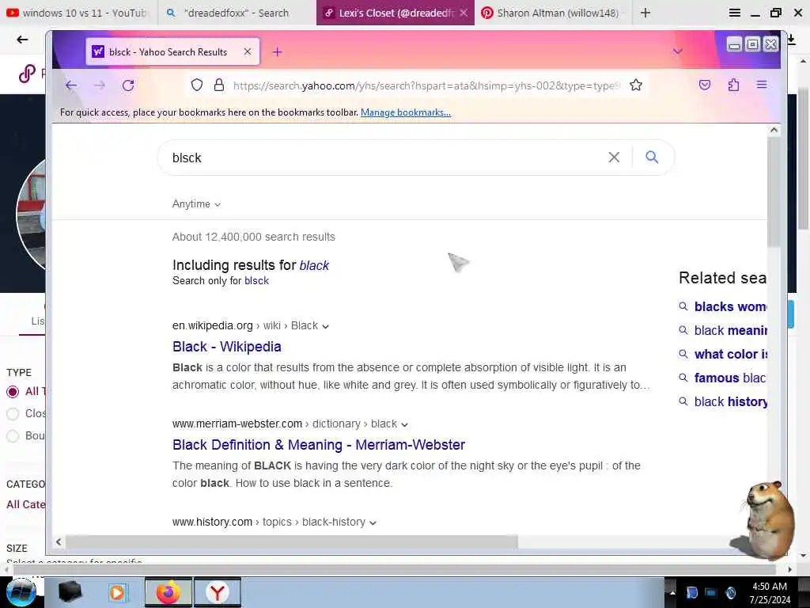The width and height of the screenshot is (810, 608).
Task: Bookmark this page with the star icon
Action: (x=636, y=85)
